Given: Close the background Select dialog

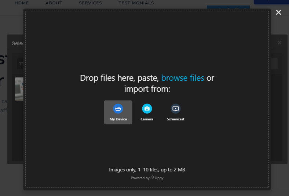Looking at the screenshot, I should (279, 43).
